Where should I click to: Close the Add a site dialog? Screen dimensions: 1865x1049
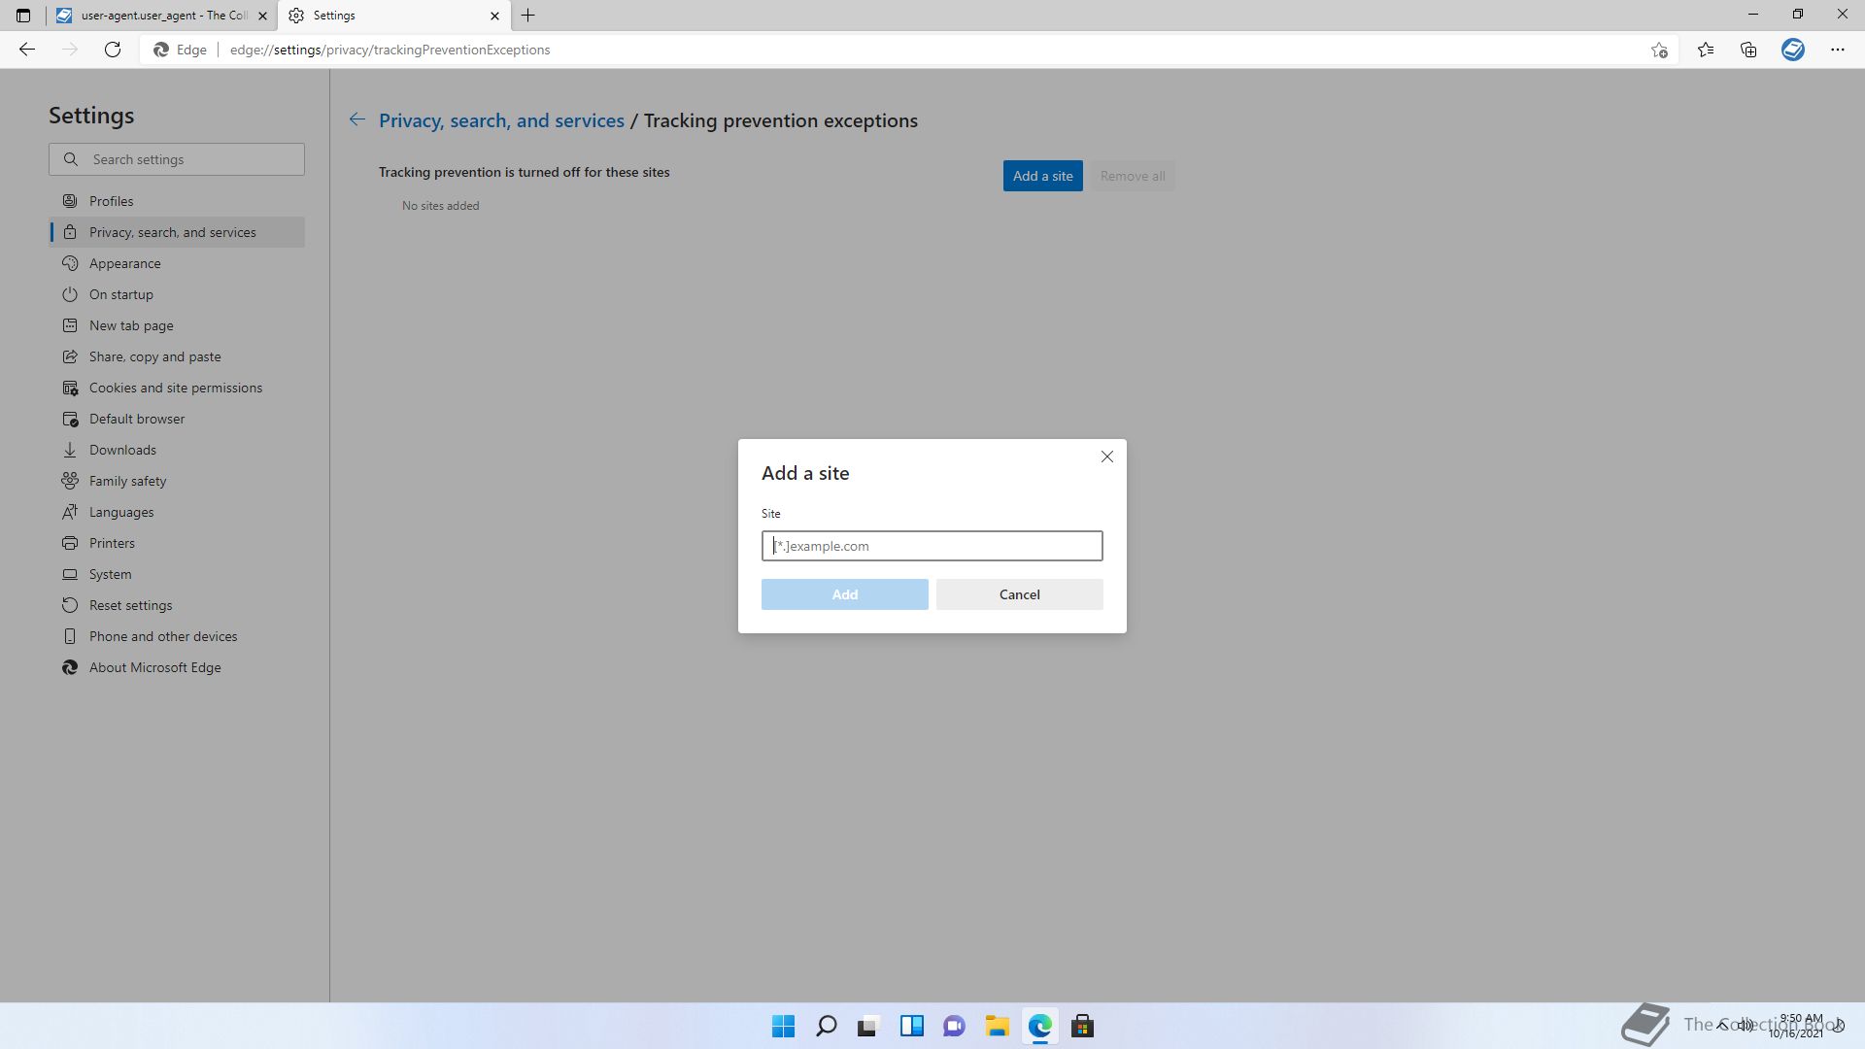[x=1106, y=457]
